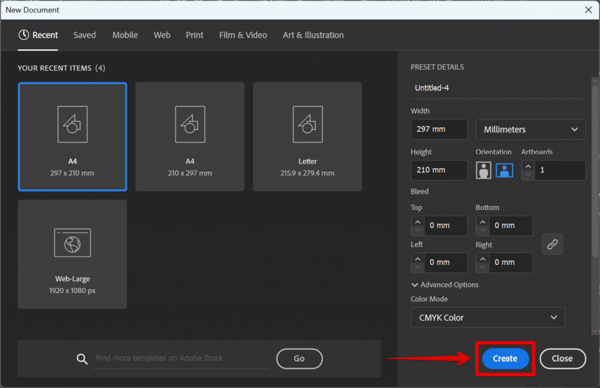The width and height of the screenshot is (600, 388).
Task: Click the Create button
Action: coord(504,358)
